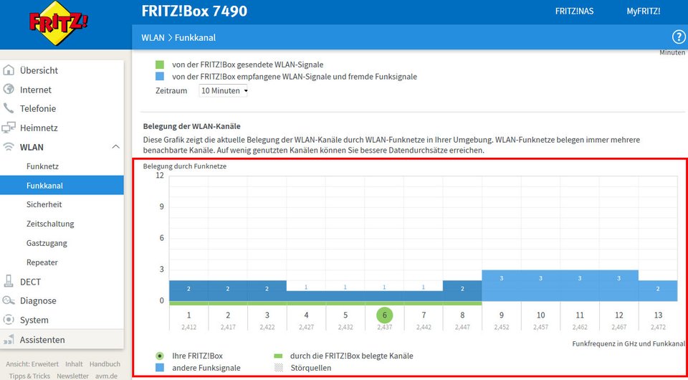Click the channel 13 bar showing 2
This screenshot has height=380, width=688.
pos(658,290)
